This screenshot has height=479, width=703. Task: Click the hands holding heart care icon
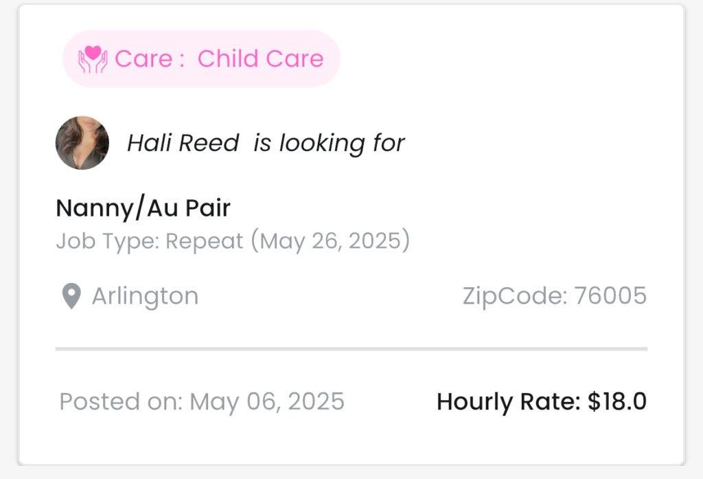93,59
